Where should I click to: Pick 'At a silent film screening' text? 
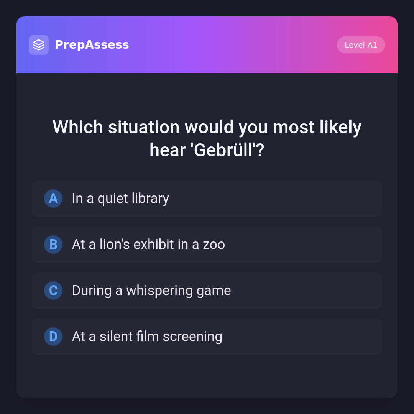147,337
